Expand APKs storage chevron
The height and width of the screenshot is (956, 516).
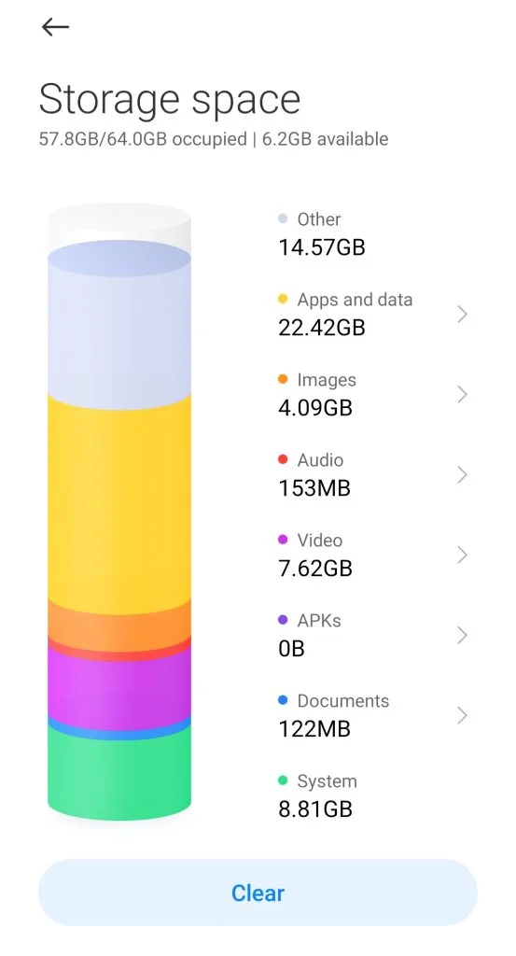(x=463, y=635)
